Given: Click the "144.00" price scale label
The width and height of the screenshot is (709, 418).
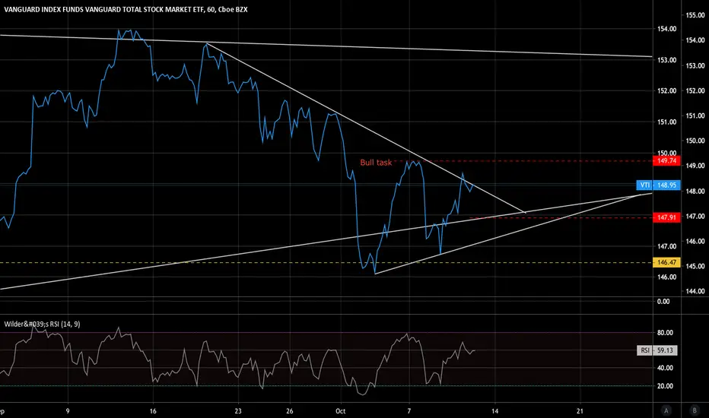Looking at the screenshot, I should click(695, 292).
